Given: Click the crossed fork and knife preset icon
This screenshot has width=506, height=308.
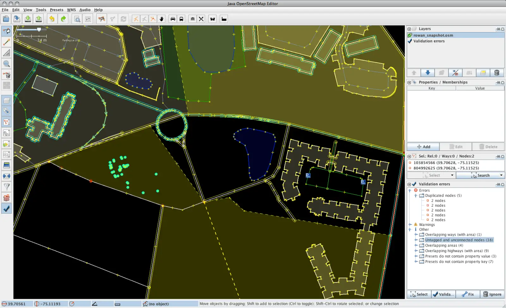Looking at the screenshot, I should coord(201,19).
